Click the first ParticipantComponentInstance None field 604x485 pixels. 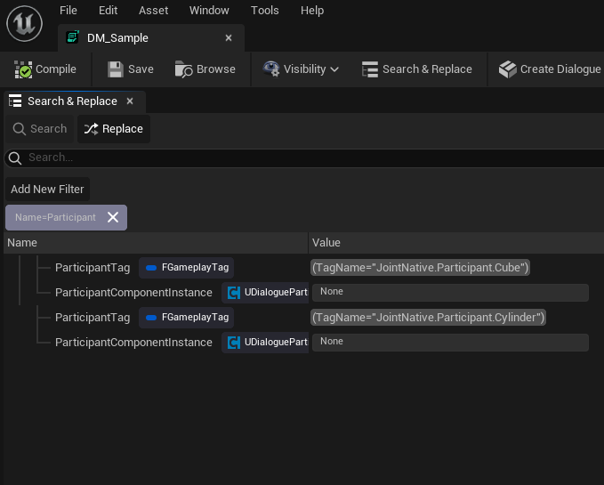point(449,292)
